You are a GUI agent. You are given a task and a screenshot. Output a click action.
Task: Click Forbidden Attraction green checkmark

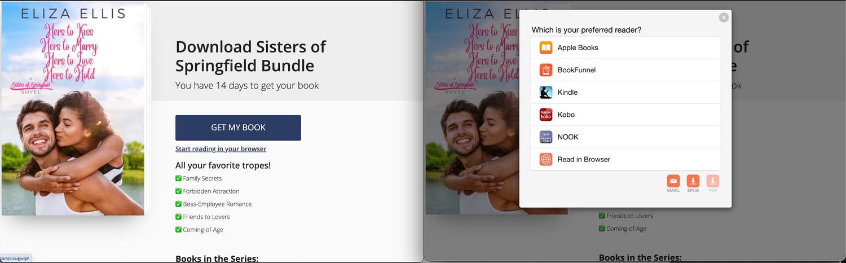[178, 191]
